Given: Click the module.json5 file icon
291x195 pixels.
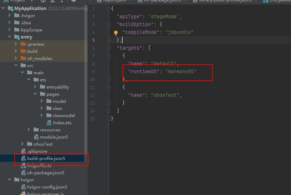Looking at the screenshot, I should 36,137.
